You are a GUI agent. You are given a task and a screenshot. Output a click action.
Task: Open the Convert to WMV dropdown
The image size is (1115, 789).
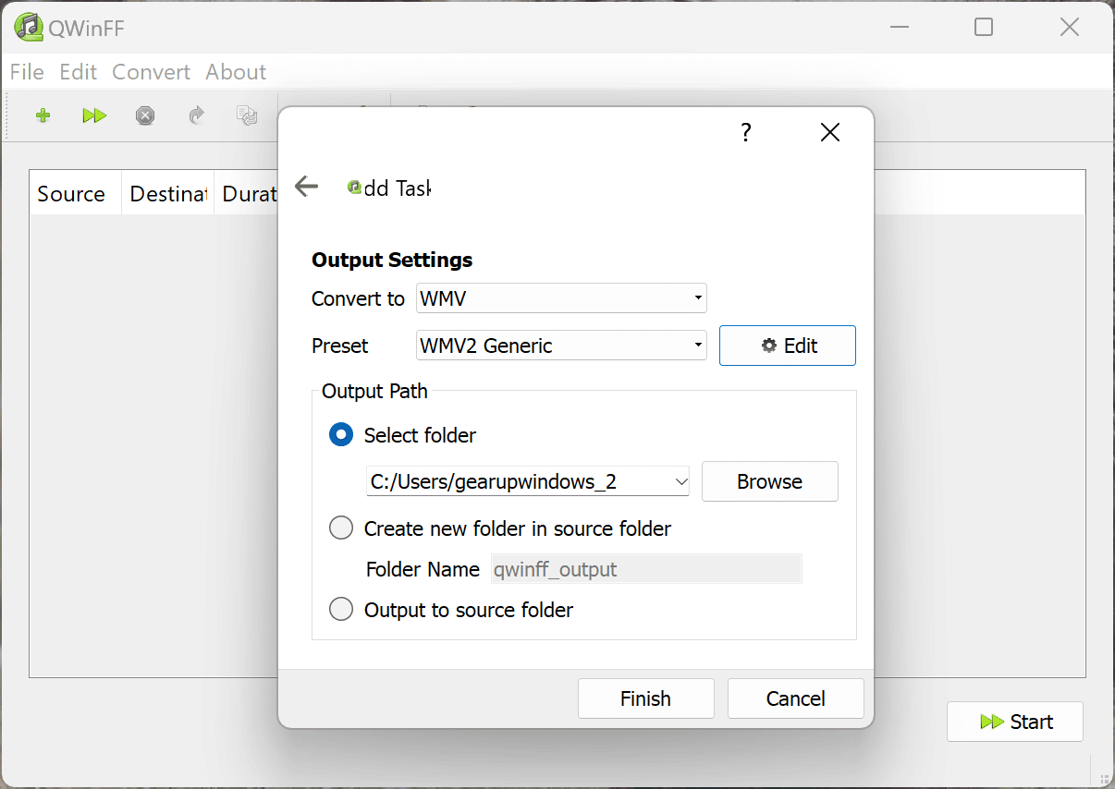click(x=561, y=298)
